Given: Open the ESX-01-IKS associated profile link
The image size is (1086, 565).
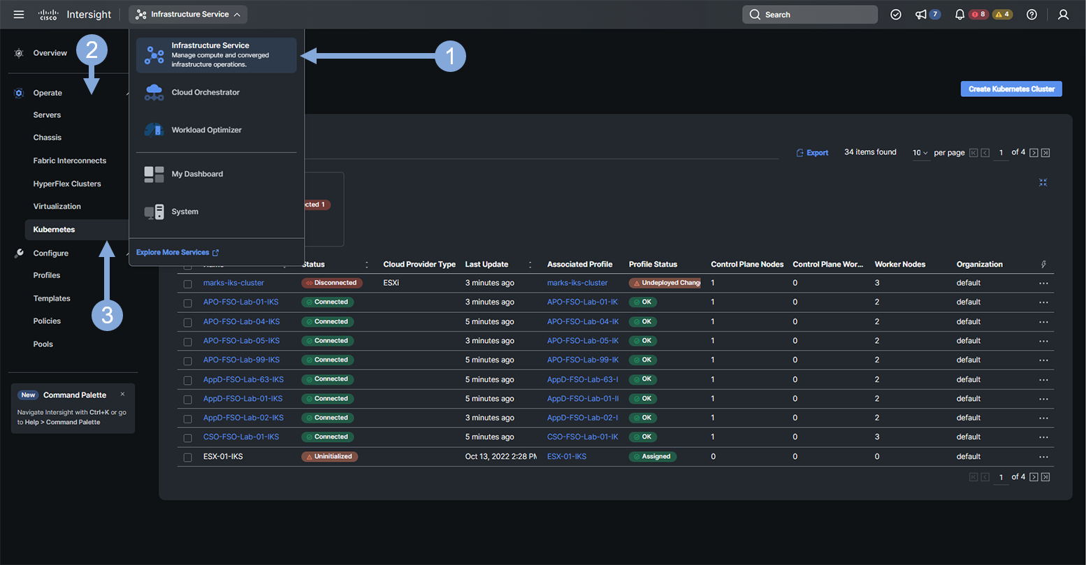Looking at the screenshot, I should (567, 457).
